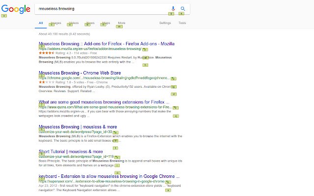Click 'Rating: 4.3 - 114 votes - Free' text
The height and width of the screenshot is (196, 314).
point(76,53)
